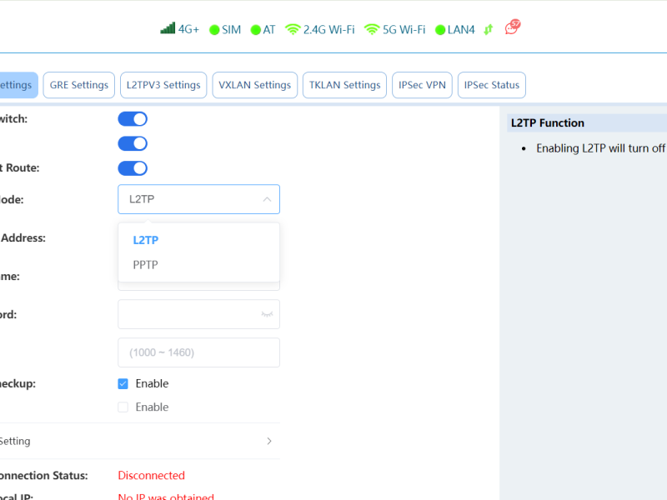Check the unchecked Enable checkbox
This screenshot has height=500, width=667.
(123, 407)
